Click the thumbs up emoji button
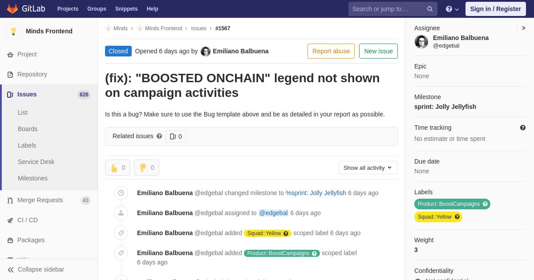The width and height of the screenshot is (534, 280). point(117,168)
